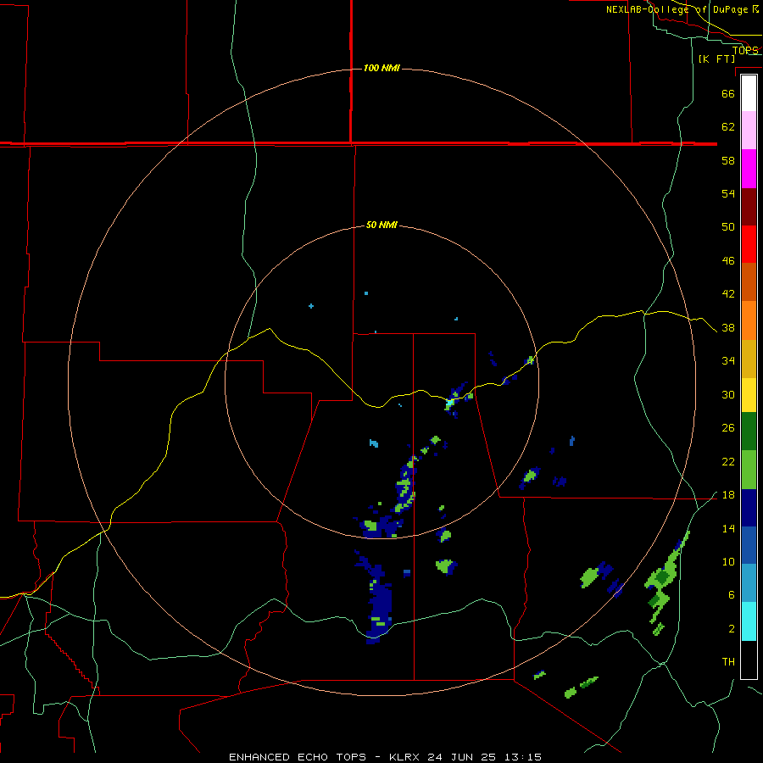
Task: Click the dark orange legend swatch
Action: point(749,282)
